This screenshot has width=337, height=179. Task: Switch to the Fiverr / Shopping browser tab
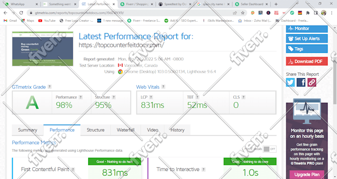point(137,4)
